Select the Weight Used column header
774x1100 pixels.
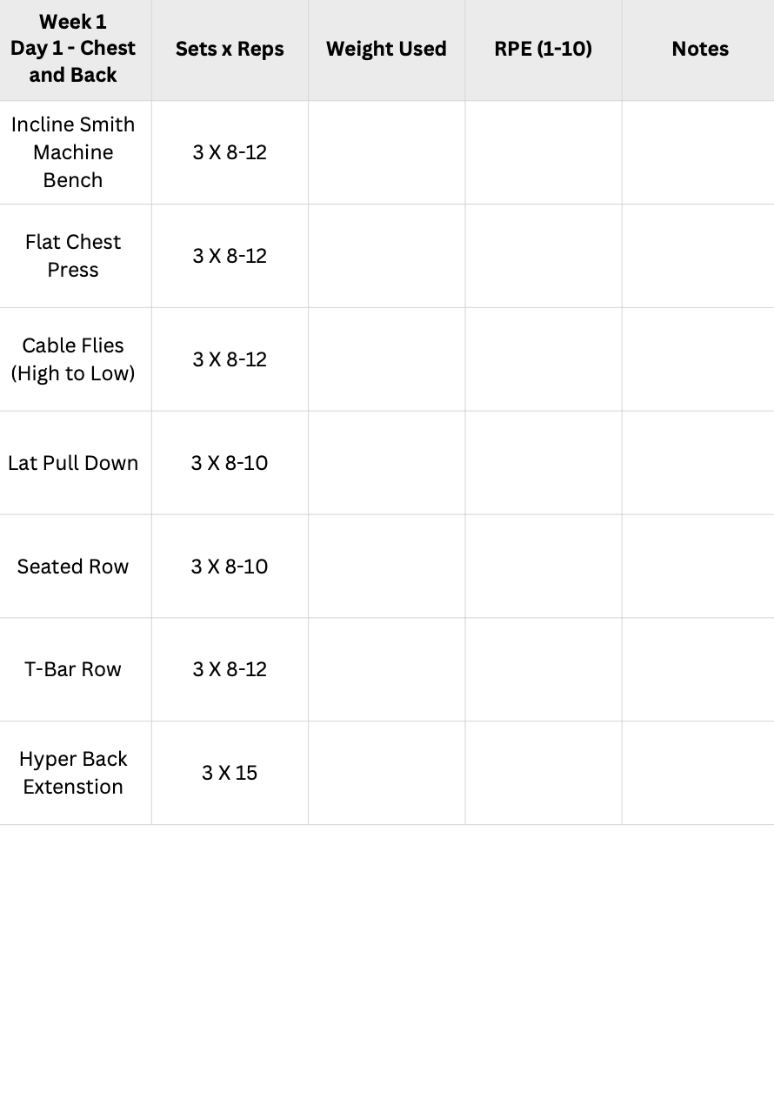coord(386,49)
